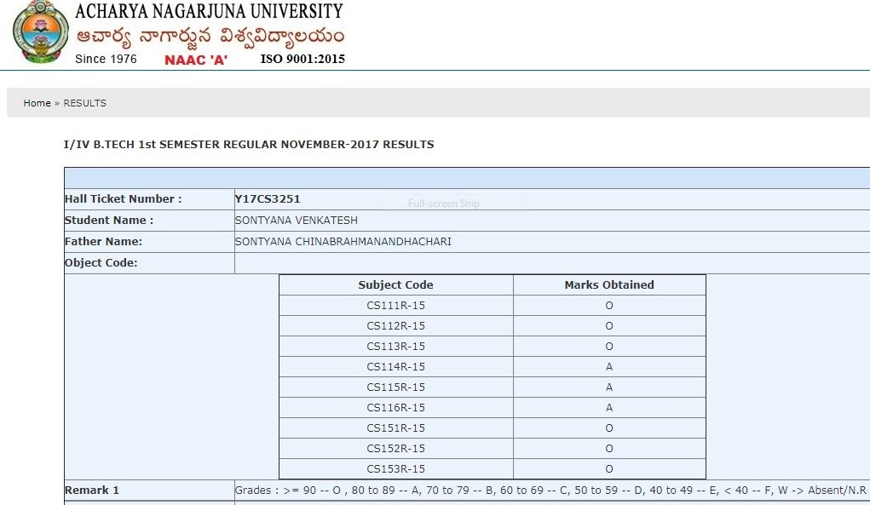
Task: Open the Home breadcrumb link
Action: point(37,103)
